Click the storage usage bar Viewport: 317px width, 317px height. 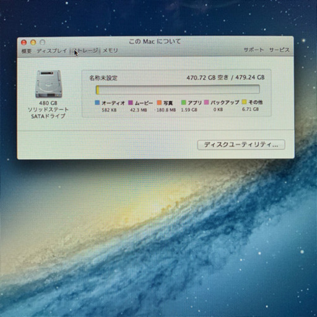[x=178, y=90]
